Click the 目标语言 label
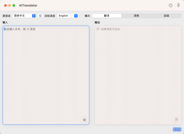Image resolution: width=184 pixels, height=134 pixels. point(50,16)
